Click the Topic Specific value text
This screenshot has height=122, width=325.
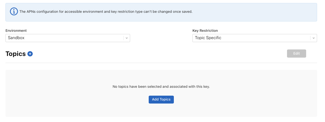click(208, 38)
